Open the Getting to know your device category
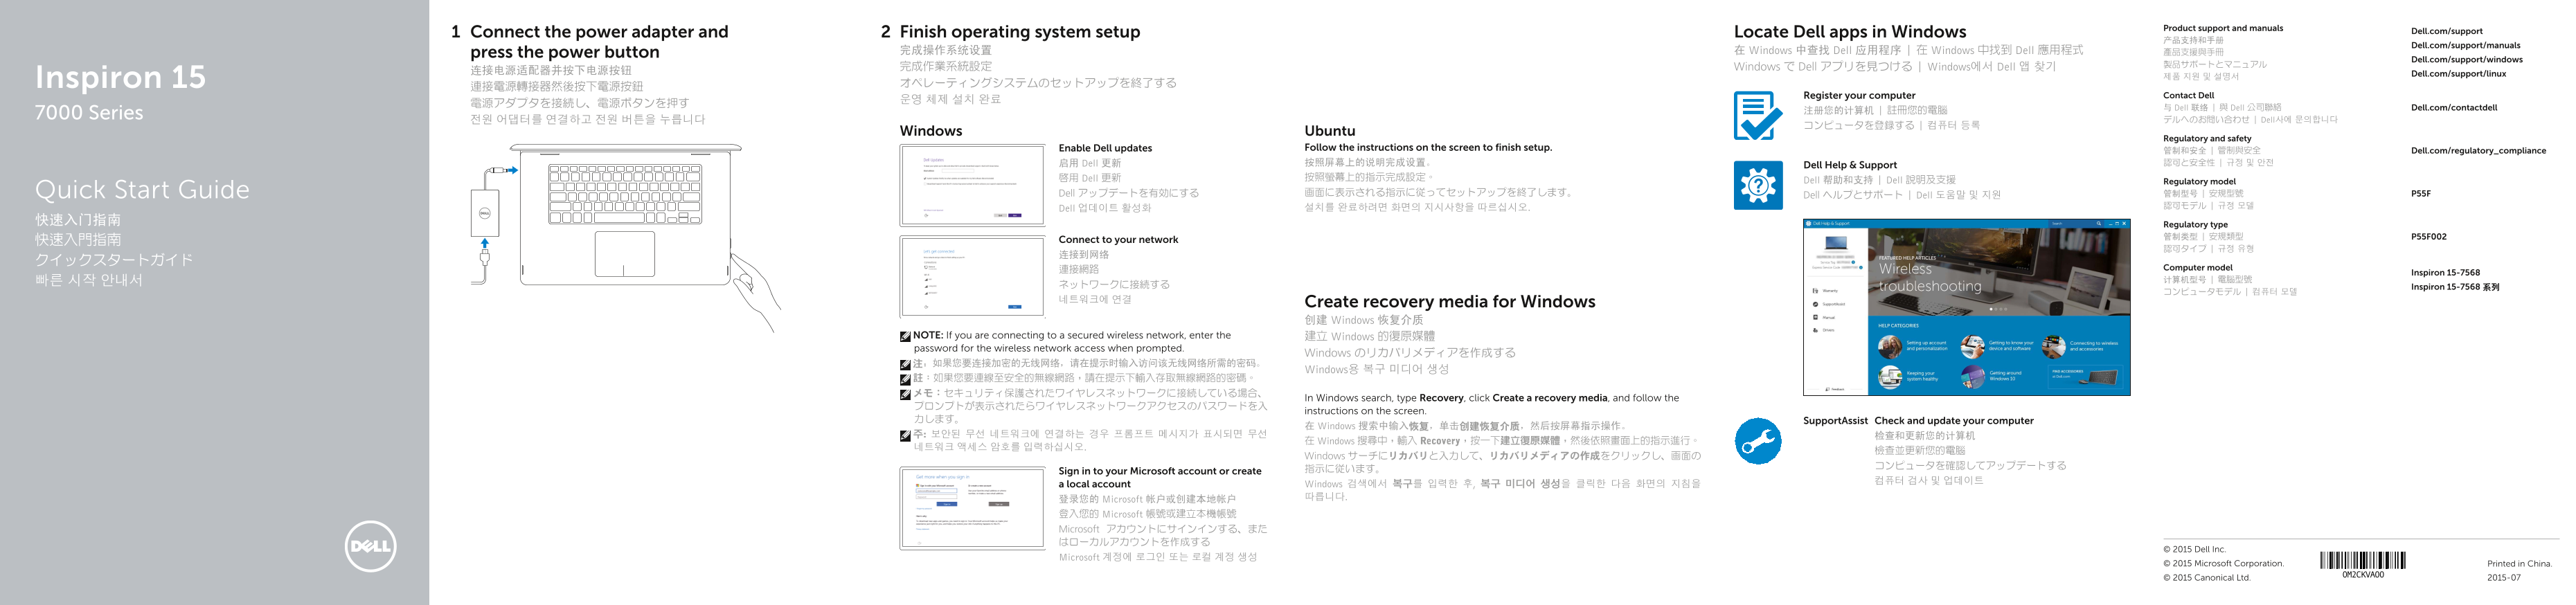Viewport: 2576px width, 605px height. (x=1998, y=347)
